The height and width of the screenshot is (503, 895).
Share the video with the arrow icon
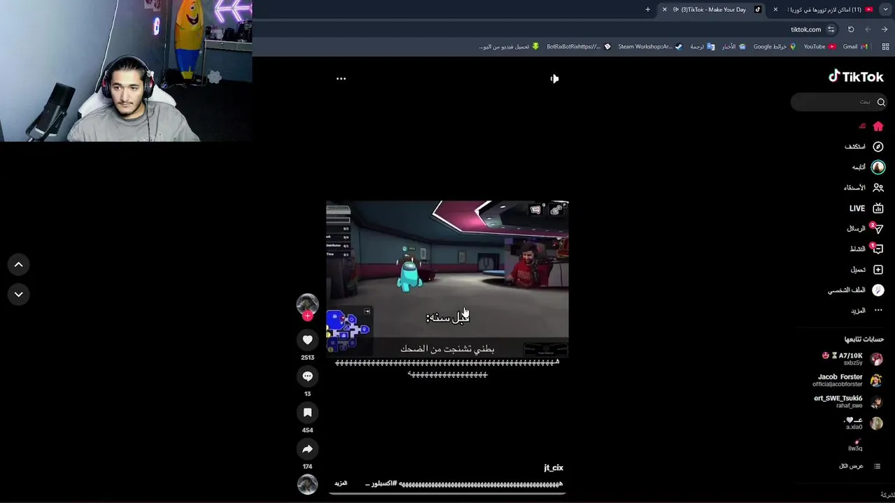(x=307, y=449)
